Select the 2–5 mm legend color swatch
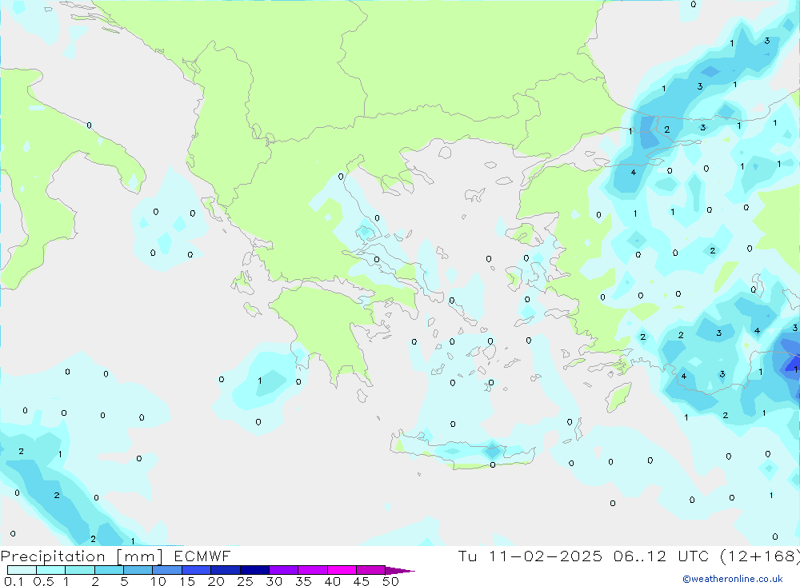The image size is (800, 586). point(109,570)
